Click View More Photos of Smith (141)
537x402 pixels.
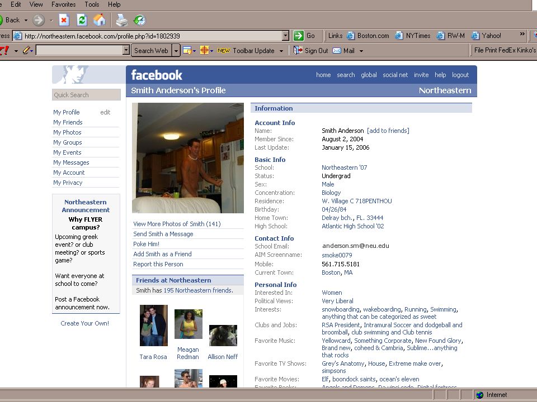pos(177,224)
